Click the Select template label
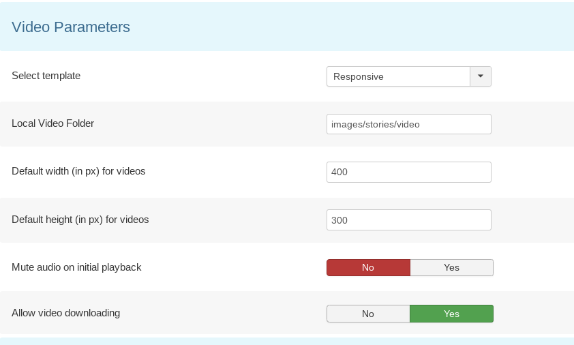Viewport: 574px width, 345px height. [46, 76]
